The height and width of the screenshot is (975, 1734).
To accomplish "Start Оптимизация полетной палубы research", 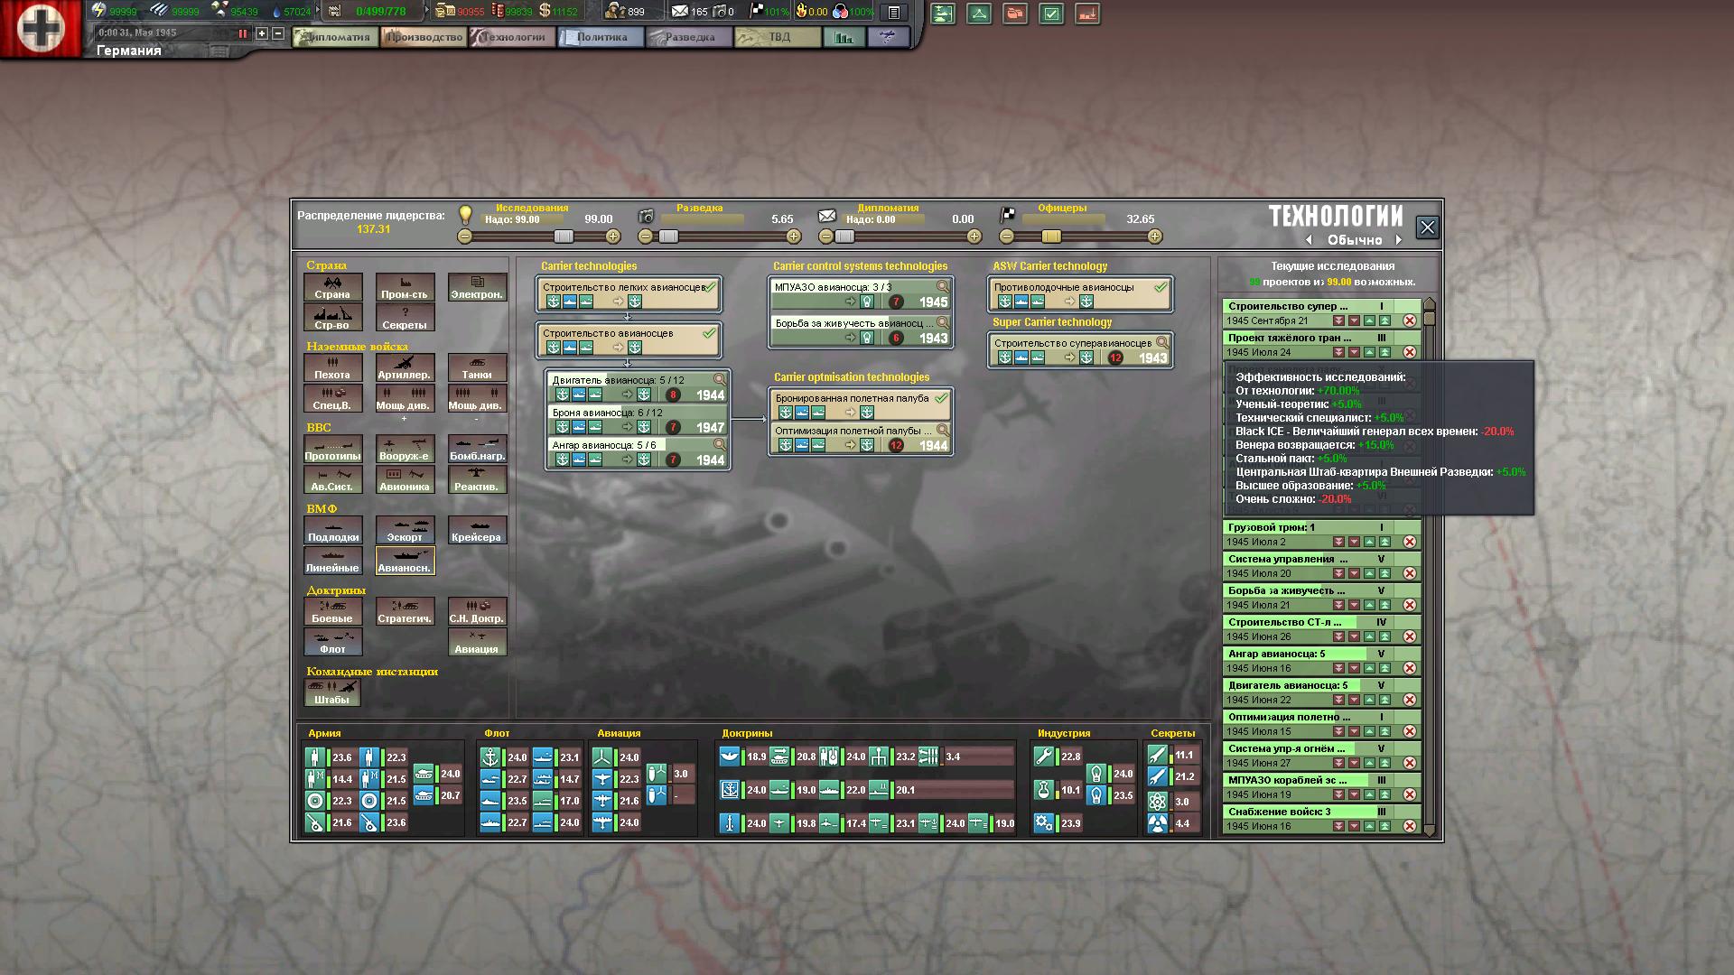I will coord(861,438).
